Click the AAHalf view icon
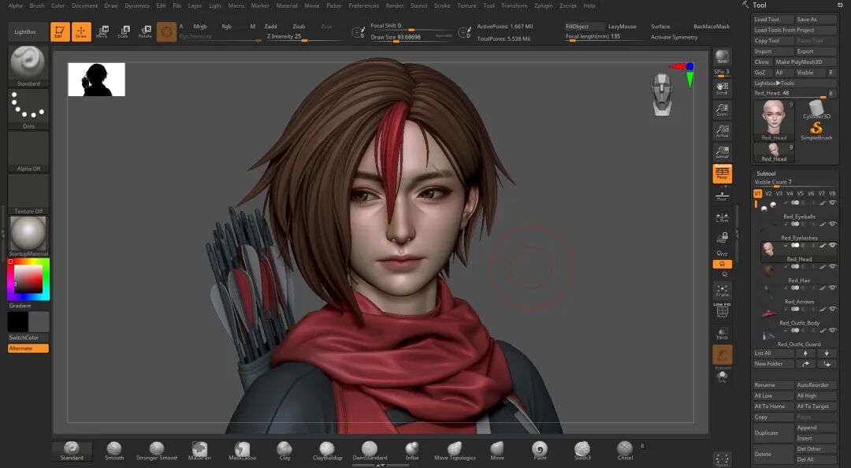851x468 pixels. (722, 152)
